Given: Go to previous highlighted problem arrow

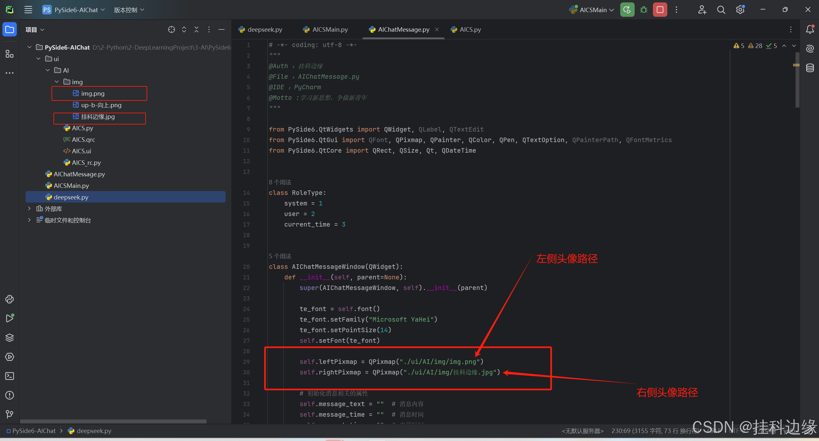Looking at the screenshot, I should click(784, 46).
